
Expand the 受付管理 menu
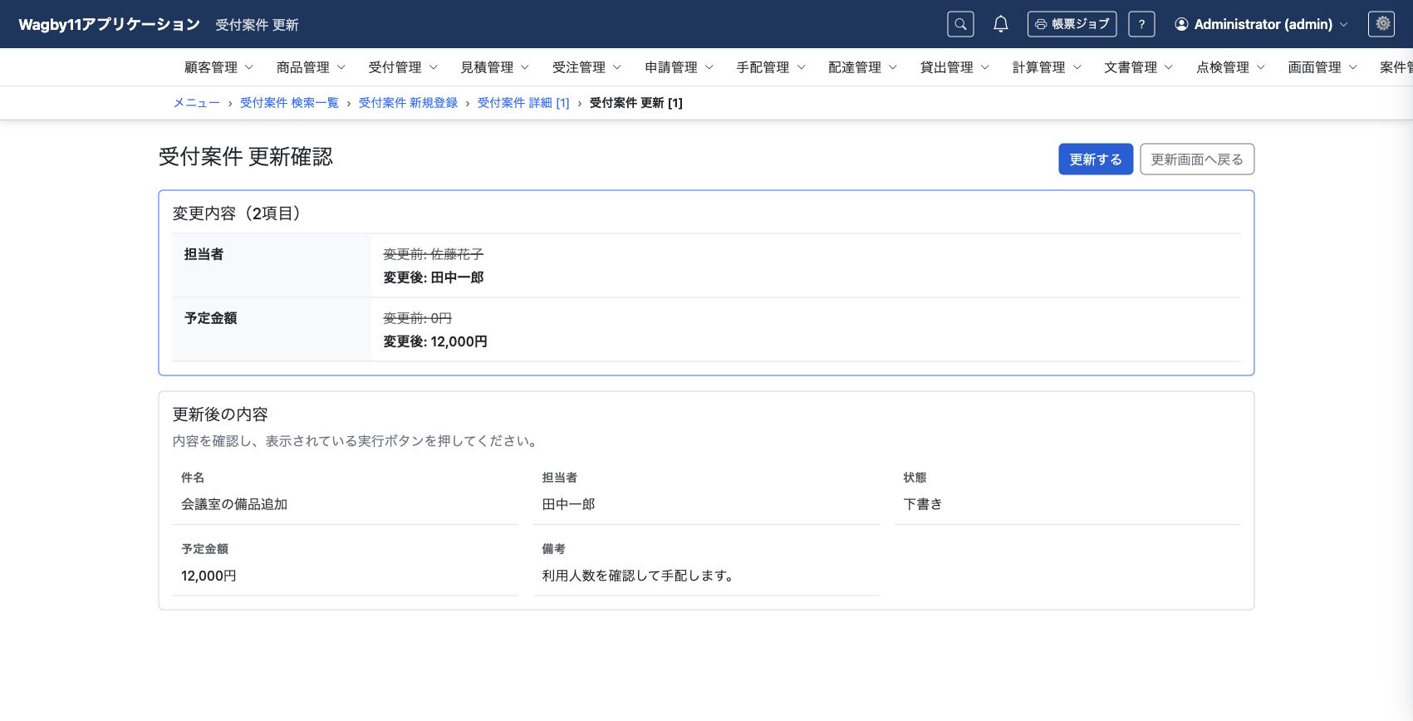[x=403, y=67]
